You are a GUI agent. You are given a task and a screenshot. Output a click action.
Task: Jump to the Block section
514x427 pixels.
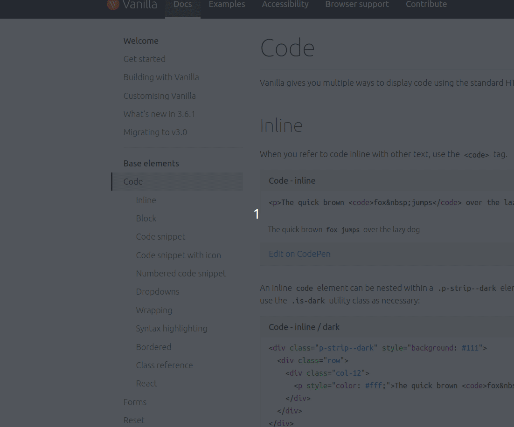[x=146, y=219]
